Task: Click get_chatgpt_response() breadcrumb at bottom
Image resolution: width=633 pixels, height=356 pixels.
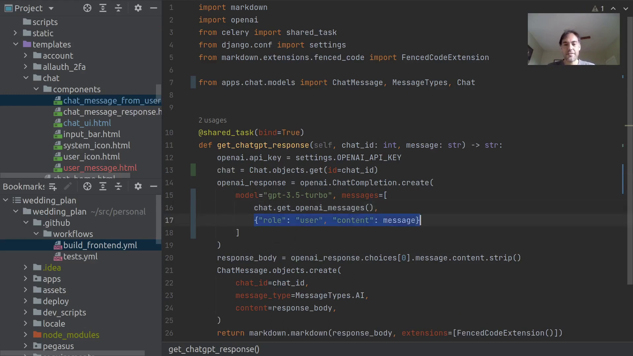Action: point(214,349)
